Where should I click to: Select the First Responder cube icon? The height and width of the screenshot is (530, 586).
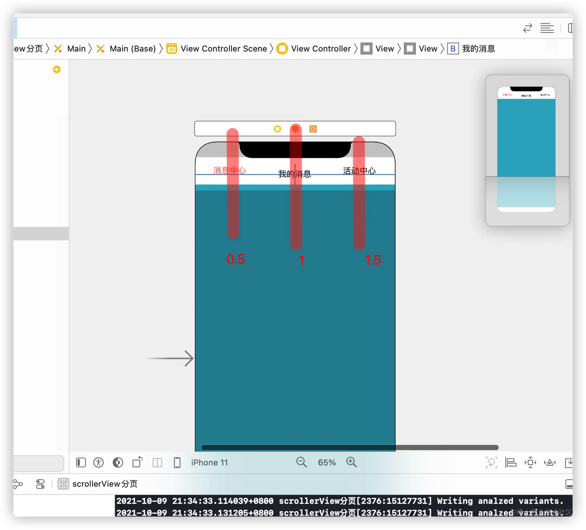(295, 129)
